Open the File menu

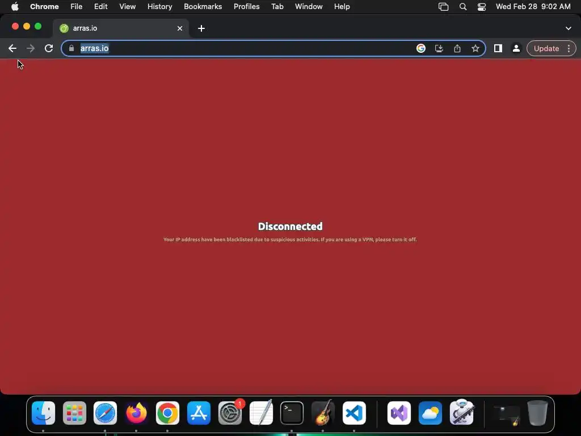[x=77, y=7]
